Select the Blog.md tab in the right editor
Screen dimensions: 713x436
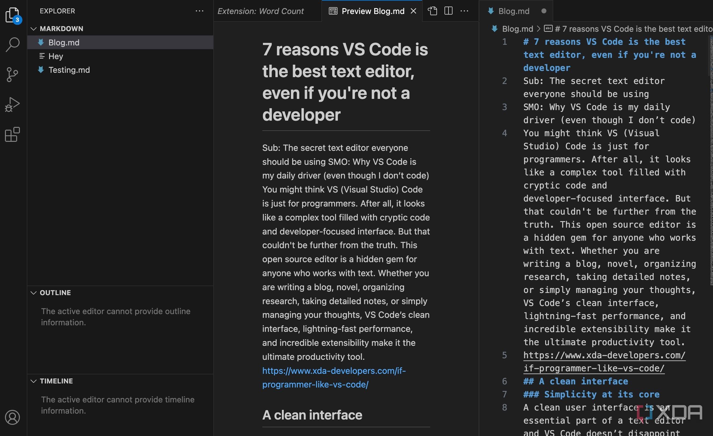click(513, 11)
